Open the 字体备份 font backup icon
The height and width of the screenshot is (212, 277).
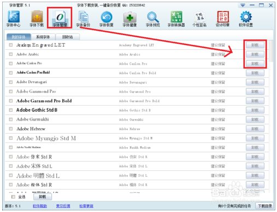click(x=83, y=19)
